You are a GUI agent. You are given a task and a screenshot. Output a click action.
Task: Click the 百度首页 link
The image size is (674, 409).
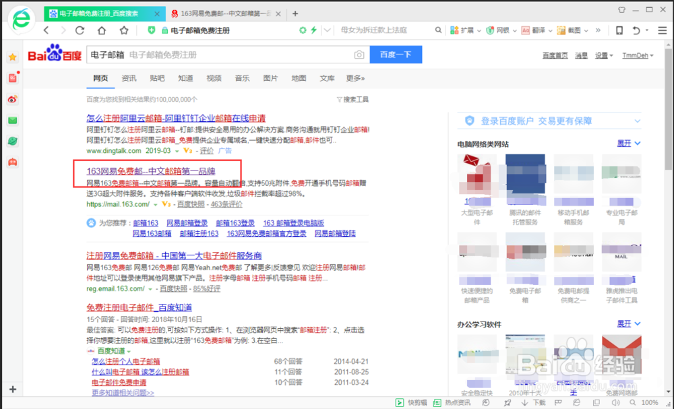point(555,55)
